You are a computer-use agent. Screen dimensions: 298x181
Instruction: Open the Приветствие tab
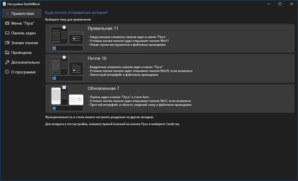[x=22, y=13]
